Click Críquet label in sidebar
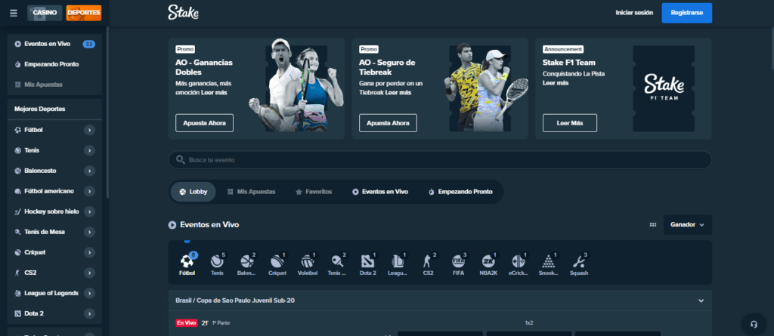This screenshot has width=774, height=336. click(35, 252)
